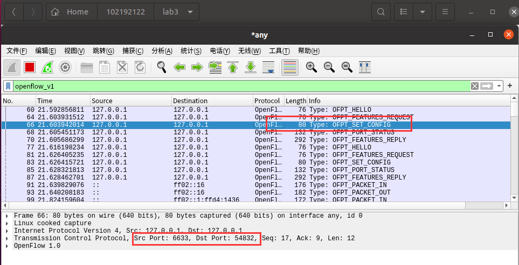Open lab3 folder dropdown in path bar
This screenshot has height=265, width=519.
click(x=176, y=12)
